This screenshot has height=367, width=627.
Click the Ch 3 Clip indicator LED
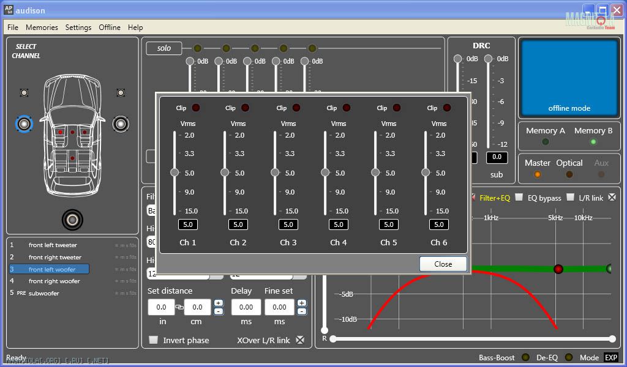click(296, 108)
